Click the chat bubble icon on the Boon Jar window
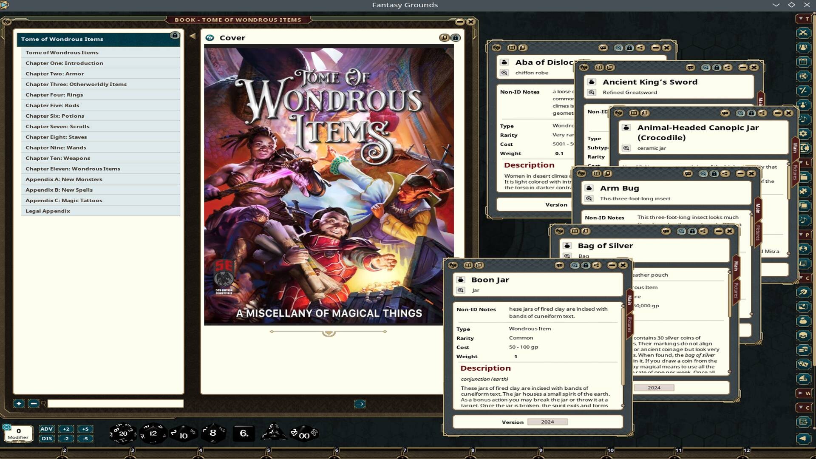816x459 pixels. (x=560, y=266)
